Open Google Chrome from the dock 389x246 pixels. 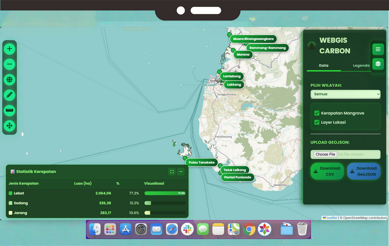(249, 229)
